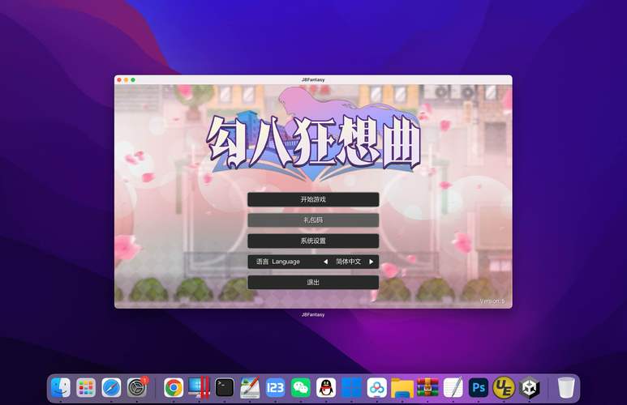
Task: Launch Google Chrome from the Dock
Action: (174, 387)
